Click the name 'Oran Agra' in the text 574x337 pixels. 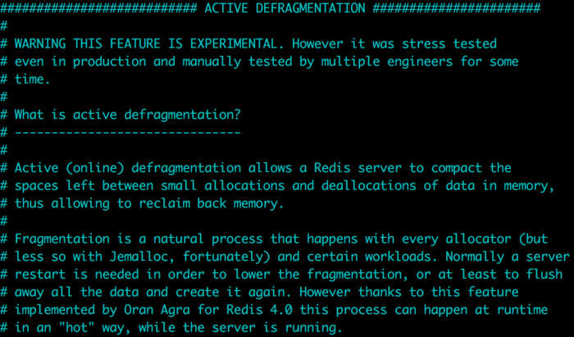(157, 310)
